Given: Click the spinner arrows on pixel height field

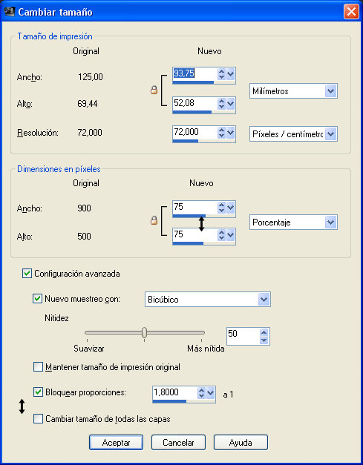Looking at the screenshot, I should pyautogui.click(x=221, y=235).
